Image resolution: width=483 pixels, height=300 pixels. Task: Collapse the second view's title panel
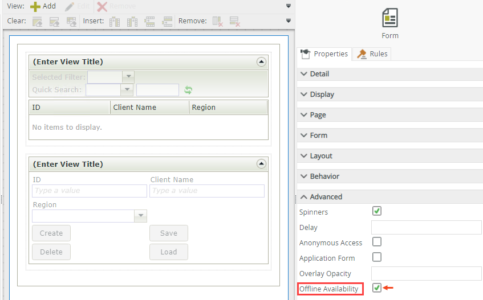tap(261, 164)
